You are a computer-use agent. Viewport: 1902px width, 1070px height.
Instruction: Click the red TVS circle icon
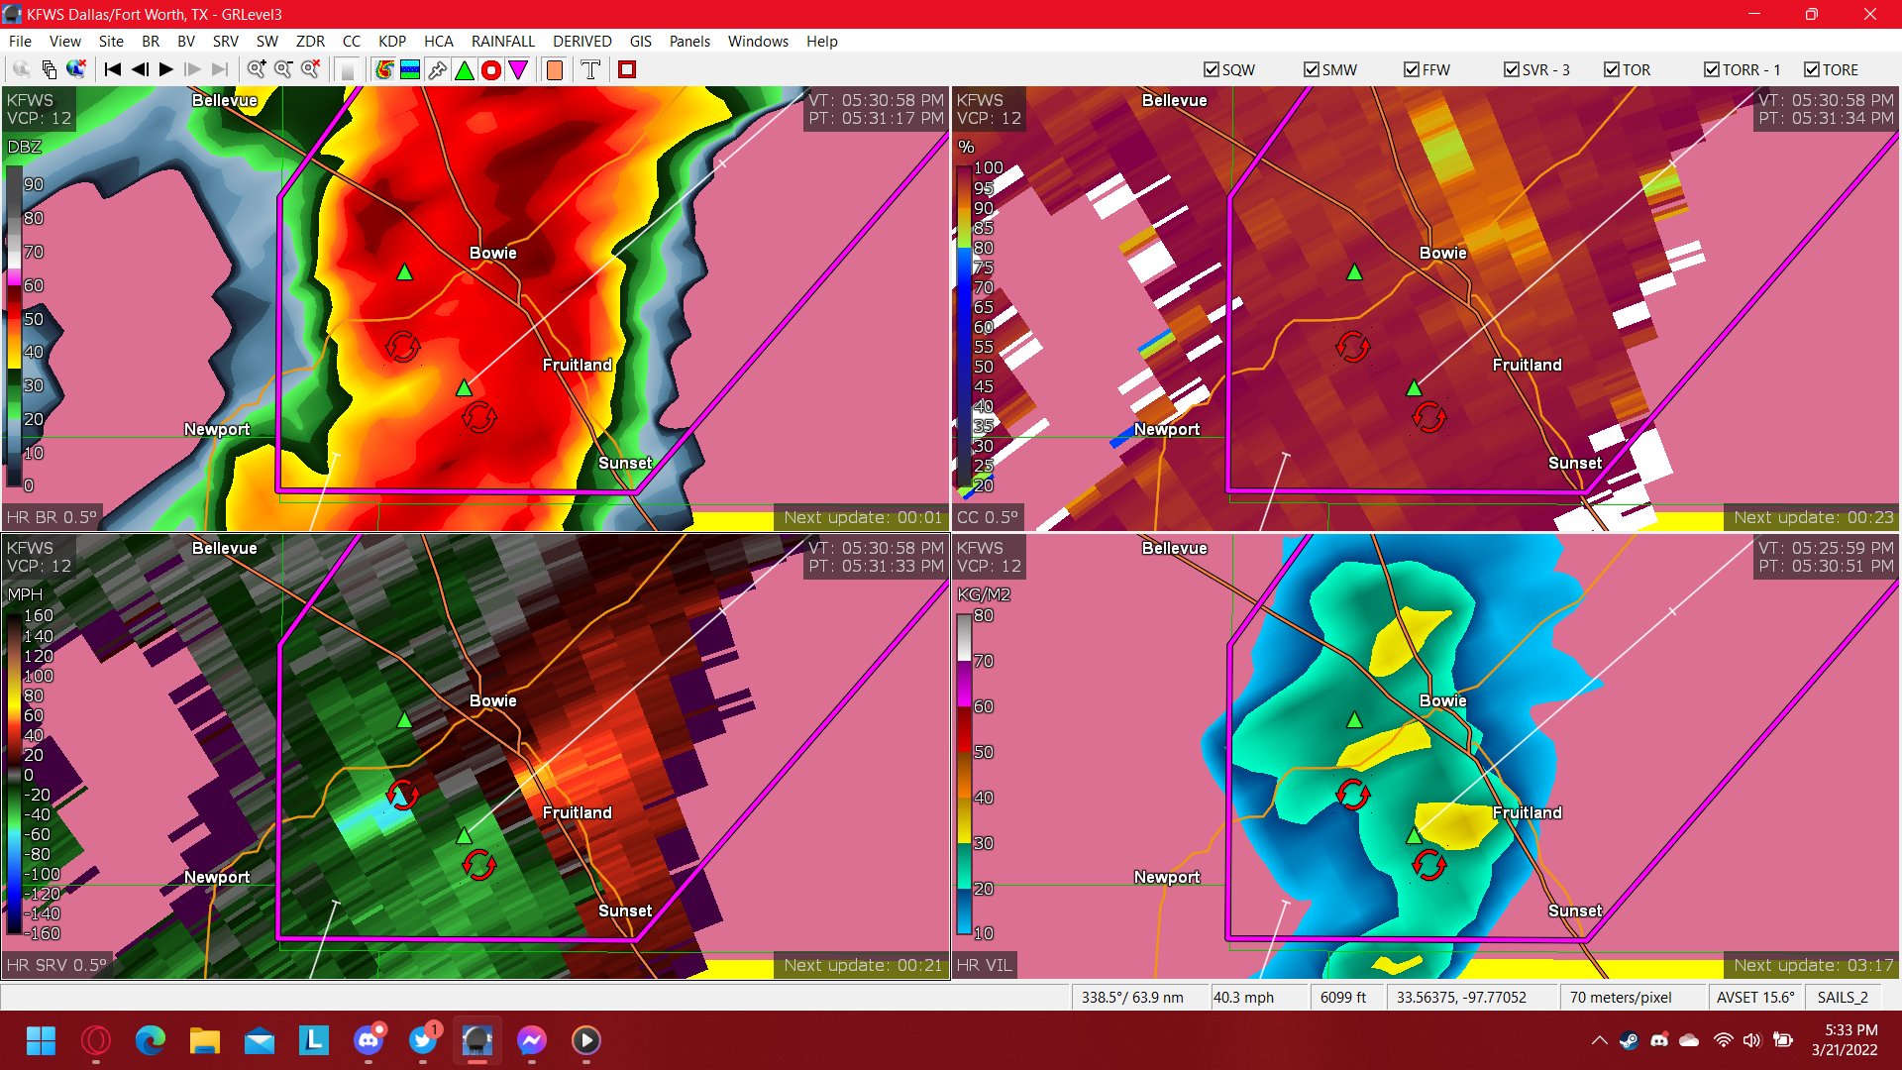coord(490,69)
